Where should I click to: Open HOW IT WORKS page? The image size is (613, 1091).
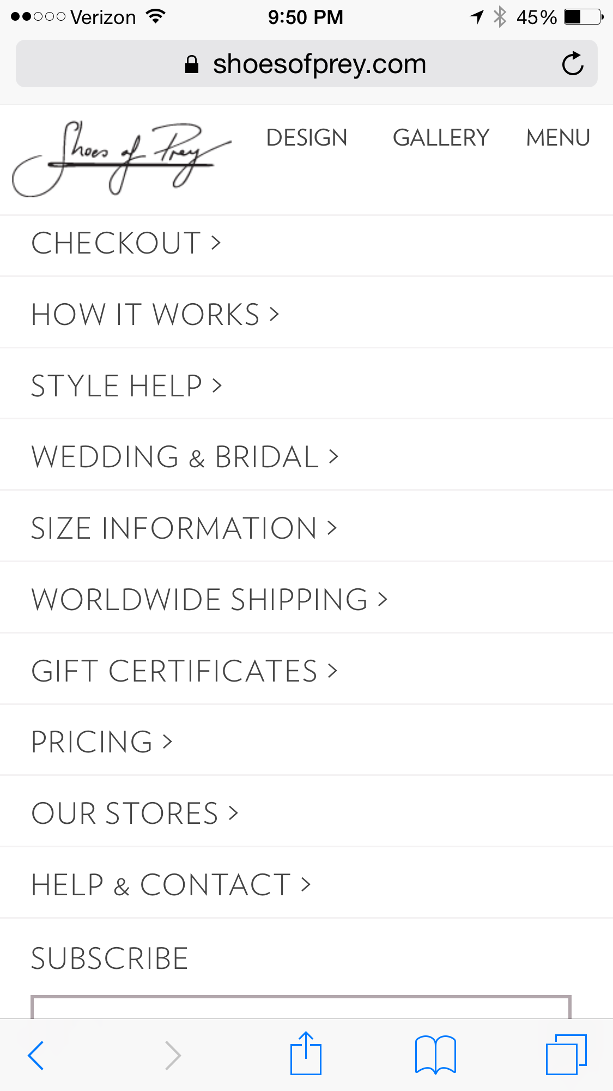tap(155, 315)
